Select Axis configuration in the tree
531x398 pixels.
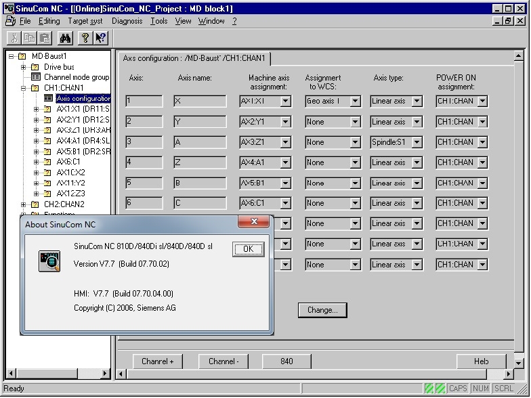(x=83, y=99)
